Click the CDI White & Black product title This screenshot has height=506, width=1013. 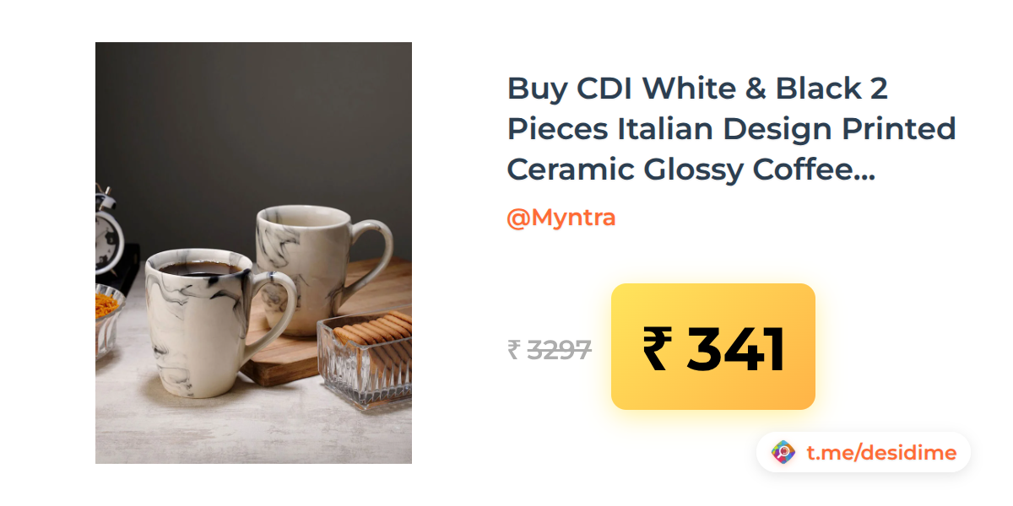click(731, 129)
